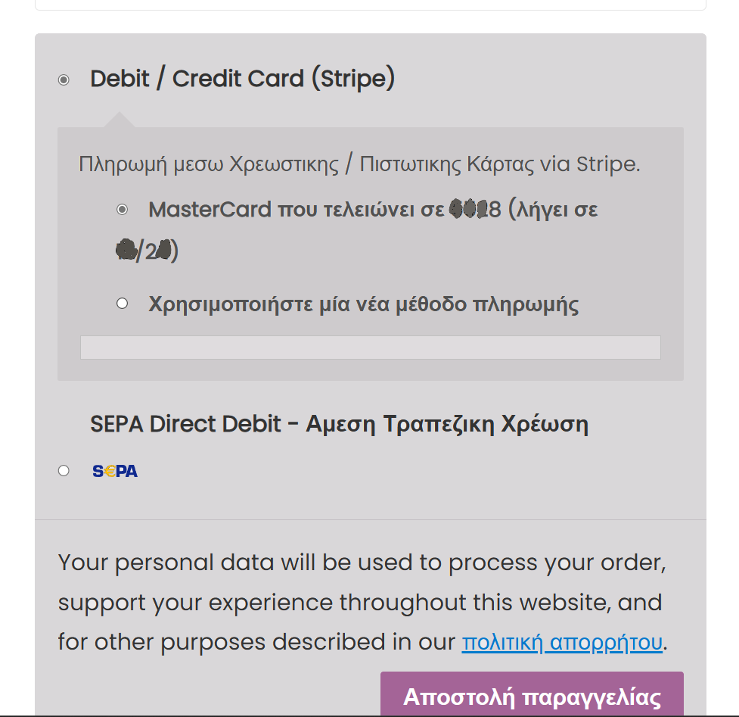Click the empty card details input field
The image size is (739, 717).
(x=370, y=347)
